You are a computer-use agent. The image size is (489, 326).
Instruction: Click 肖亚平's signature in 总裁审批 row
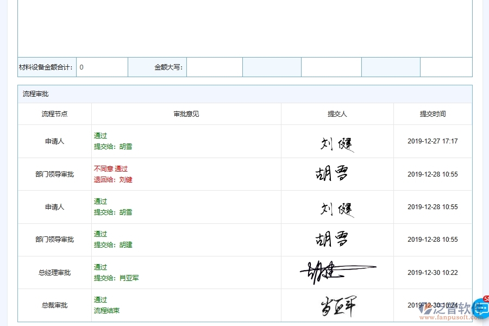[336, 305]
